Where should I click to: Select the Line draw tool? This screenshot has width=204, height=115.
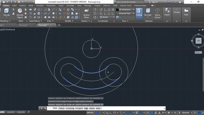point(49,13)
